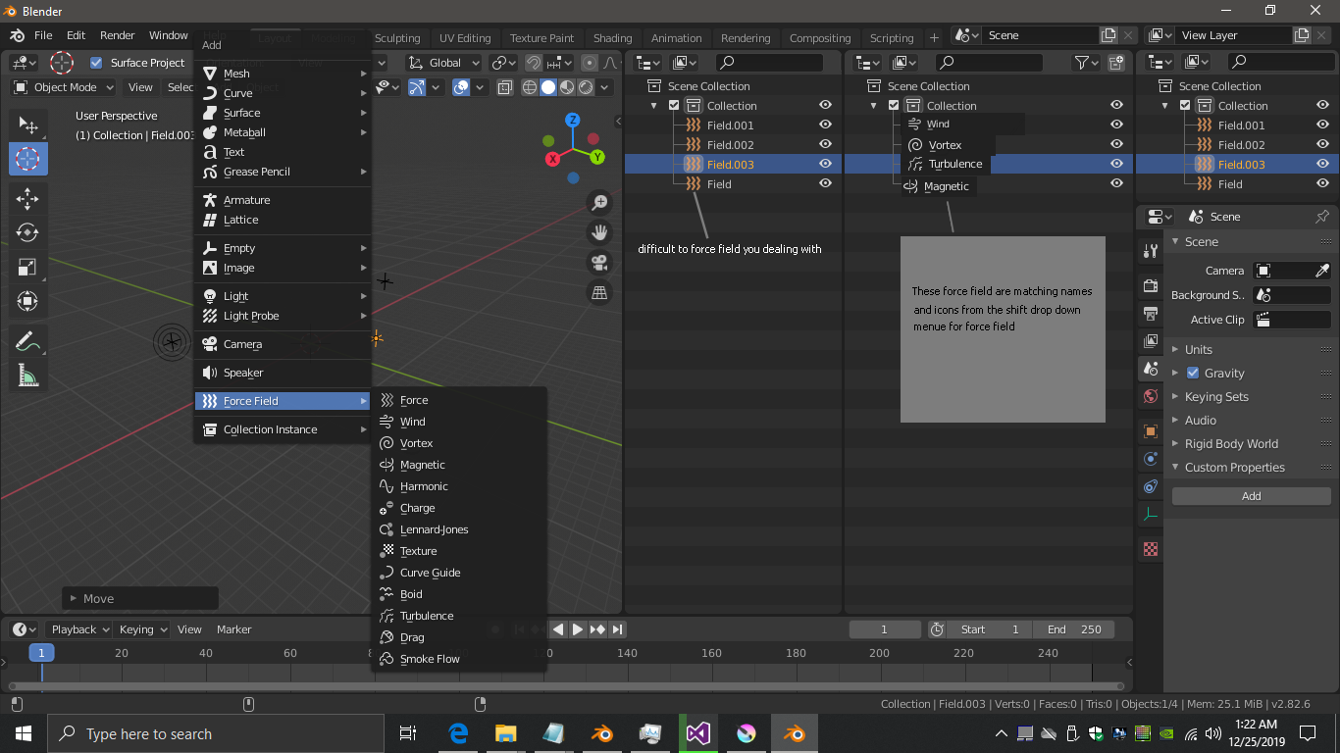The width and height of the screenshot is (1340, 753).
Task: Toggle visibility eye for the Vortex row
Action: [x=1116, y=144]
